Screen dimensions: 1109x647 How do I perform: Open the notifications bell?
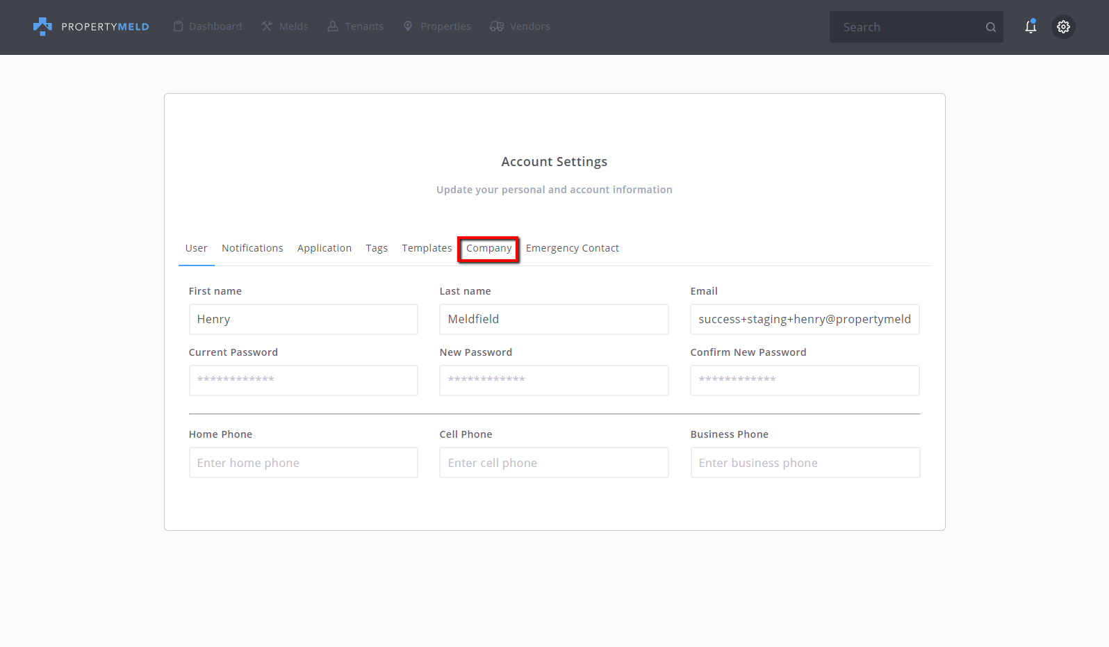1030,26
